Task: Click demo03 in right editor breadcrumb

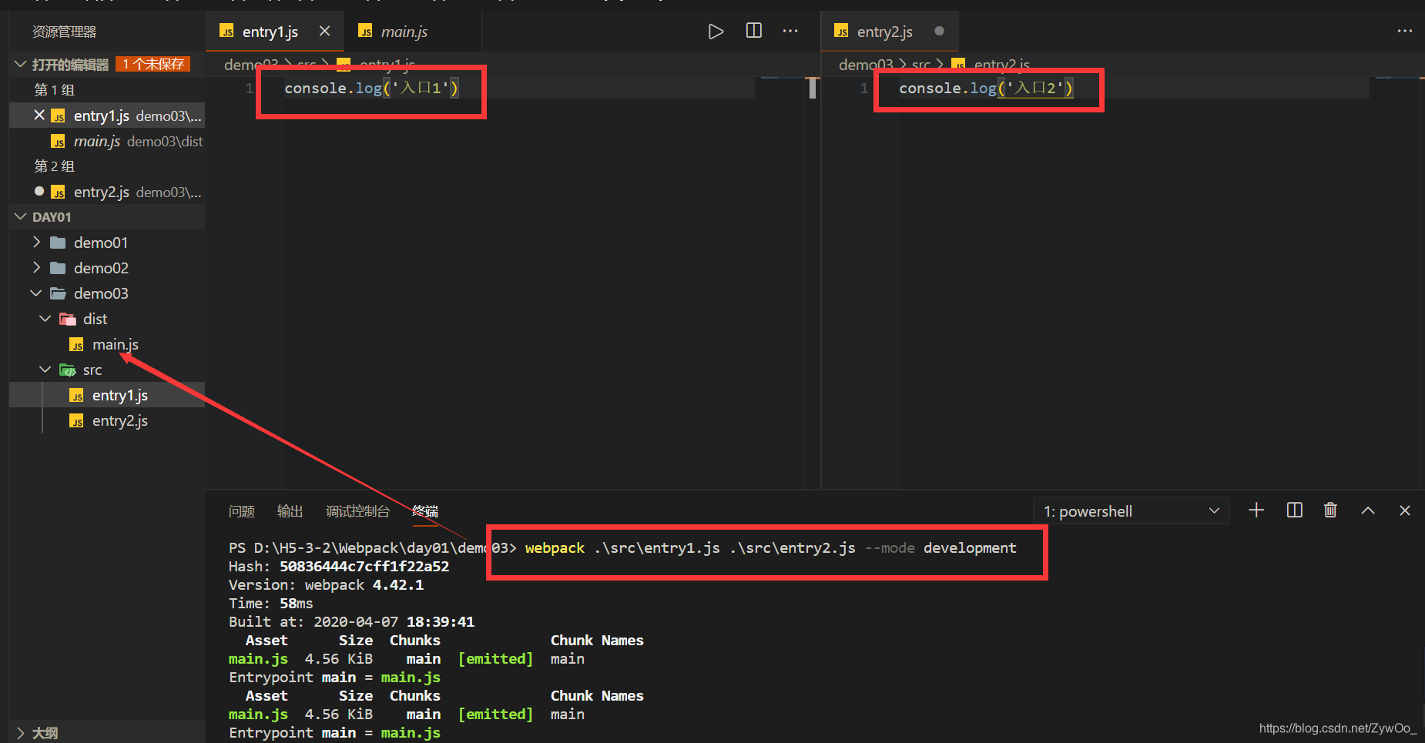Action: (x=866, y=65)
